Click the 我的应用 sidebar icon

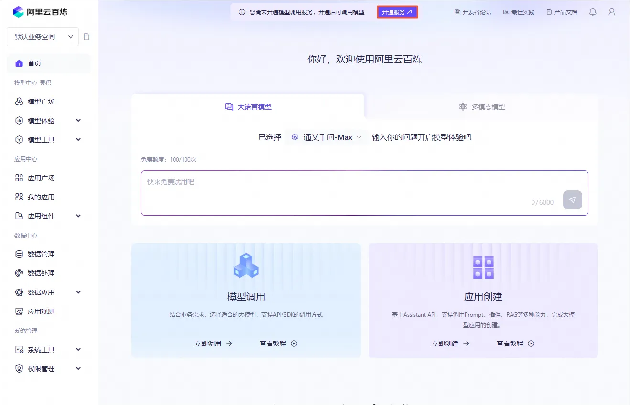19,197
